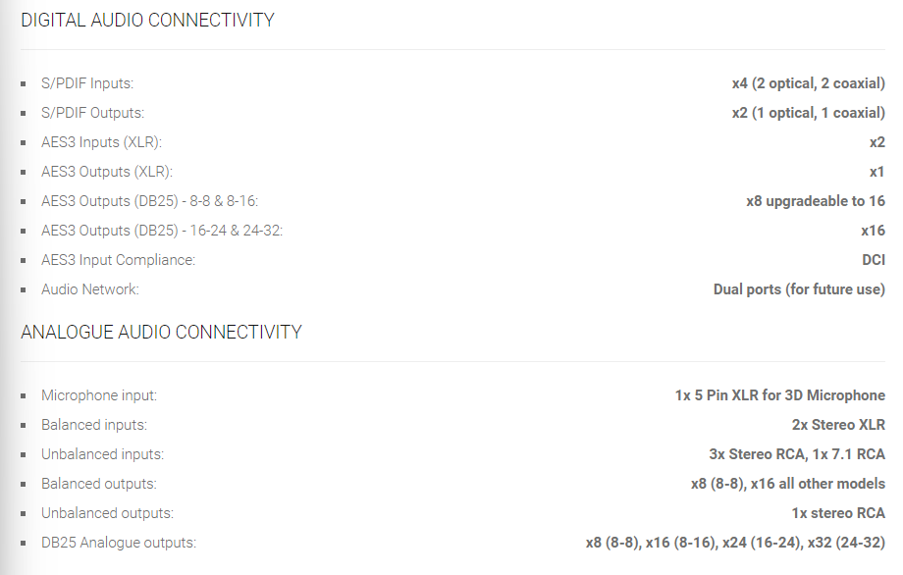Image resolution: width=903 pixels, height=575 pixels.
Task: Click the 'Dual ports (for future use)' value
Action: click(799, 289)
